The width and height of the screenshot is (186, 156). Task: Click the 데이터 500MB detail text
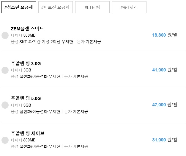[x=23, y=35]
